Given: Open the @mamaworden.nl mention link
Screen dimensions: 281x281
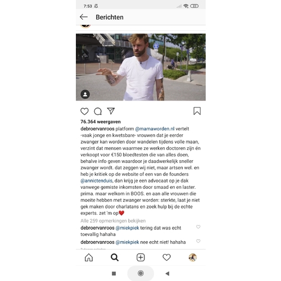Looking at the screenshot, I should pos(155,129).
